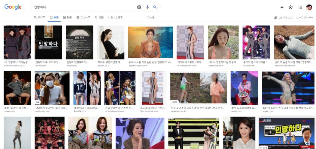
Task: Switch to the ニュース tab
Action: (83, 18)
